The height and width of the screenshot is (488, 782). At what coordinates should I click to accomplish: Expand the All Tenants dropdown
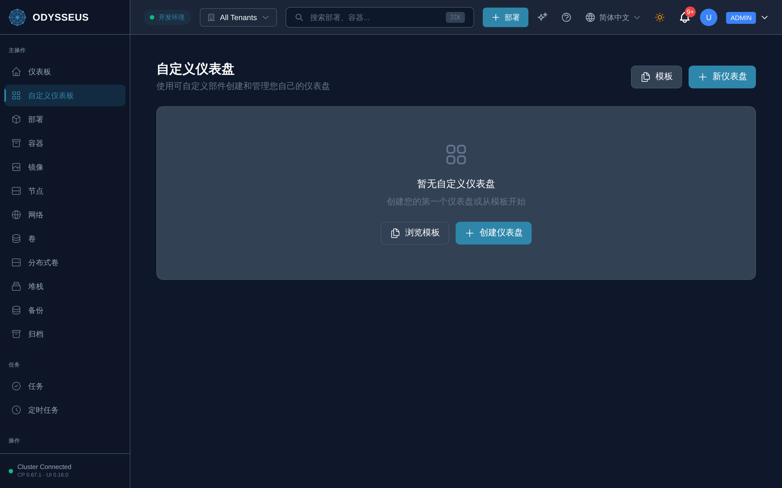(x=238, y=17)
